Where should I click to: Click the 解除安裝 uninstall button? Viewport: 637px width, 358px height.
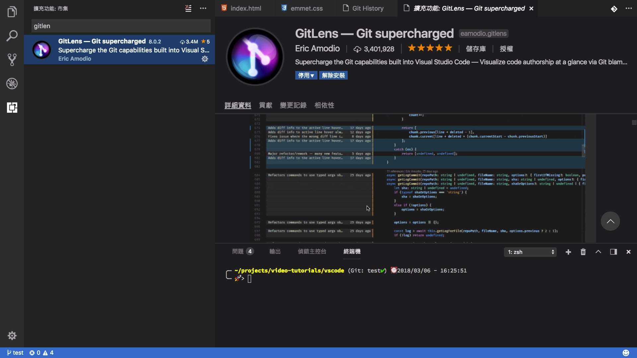333,75
